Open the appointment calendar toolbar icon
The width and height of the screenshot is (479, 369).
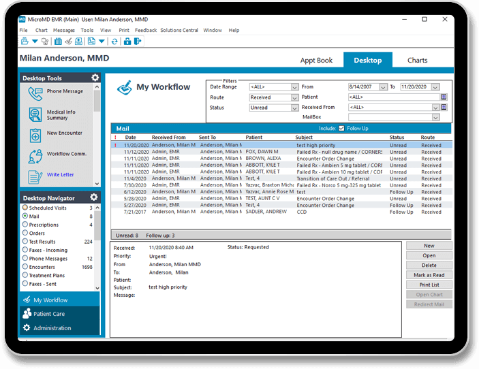coord(58,42)
